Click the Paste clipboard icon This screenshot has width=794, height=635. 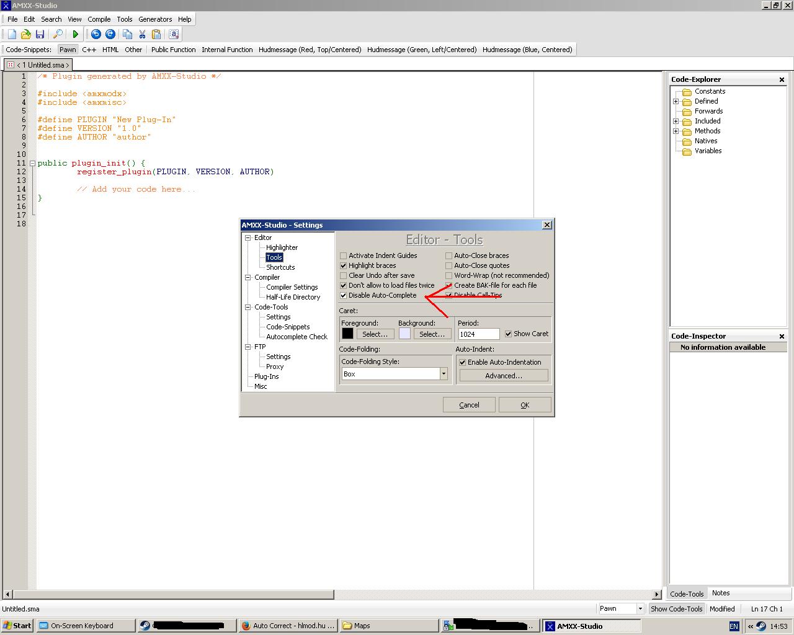(x=156, y=35)
